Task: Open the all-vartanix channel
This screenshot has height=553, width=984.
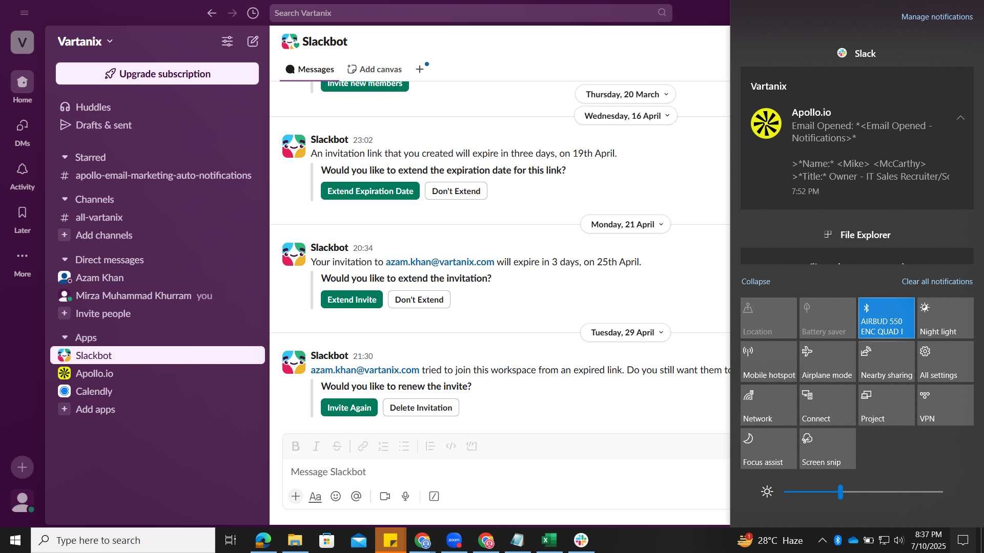Action: click(157, 217)
